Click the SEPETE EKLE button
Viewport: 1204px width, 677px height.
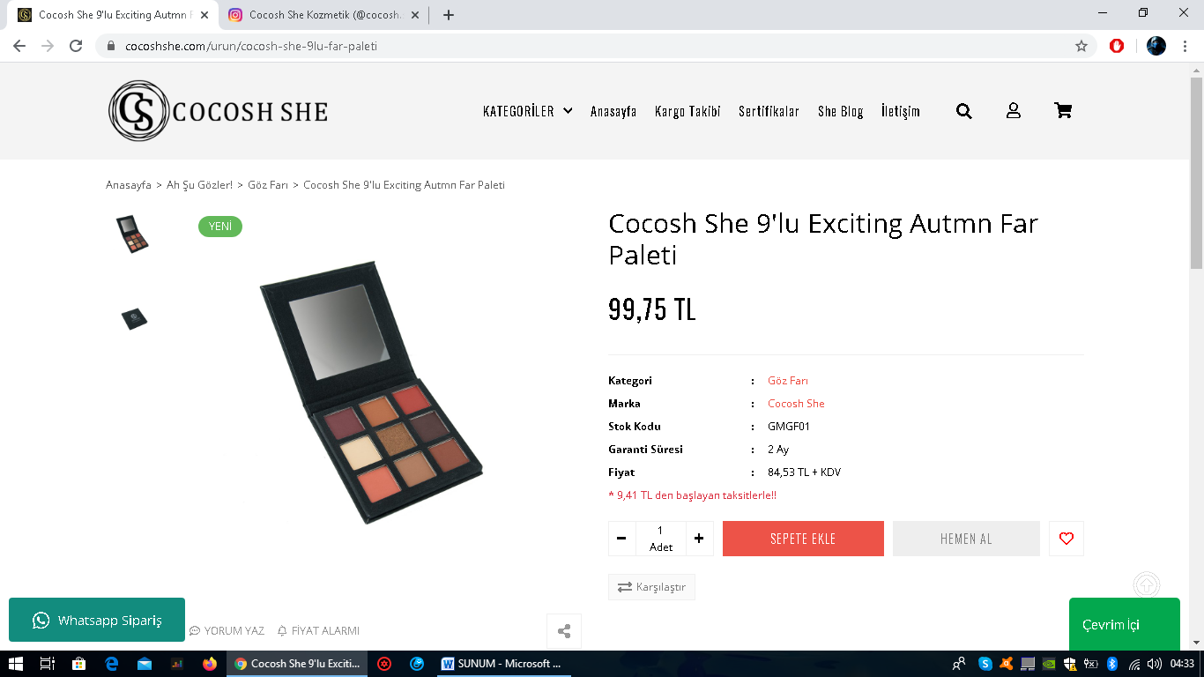coord(803,539)
